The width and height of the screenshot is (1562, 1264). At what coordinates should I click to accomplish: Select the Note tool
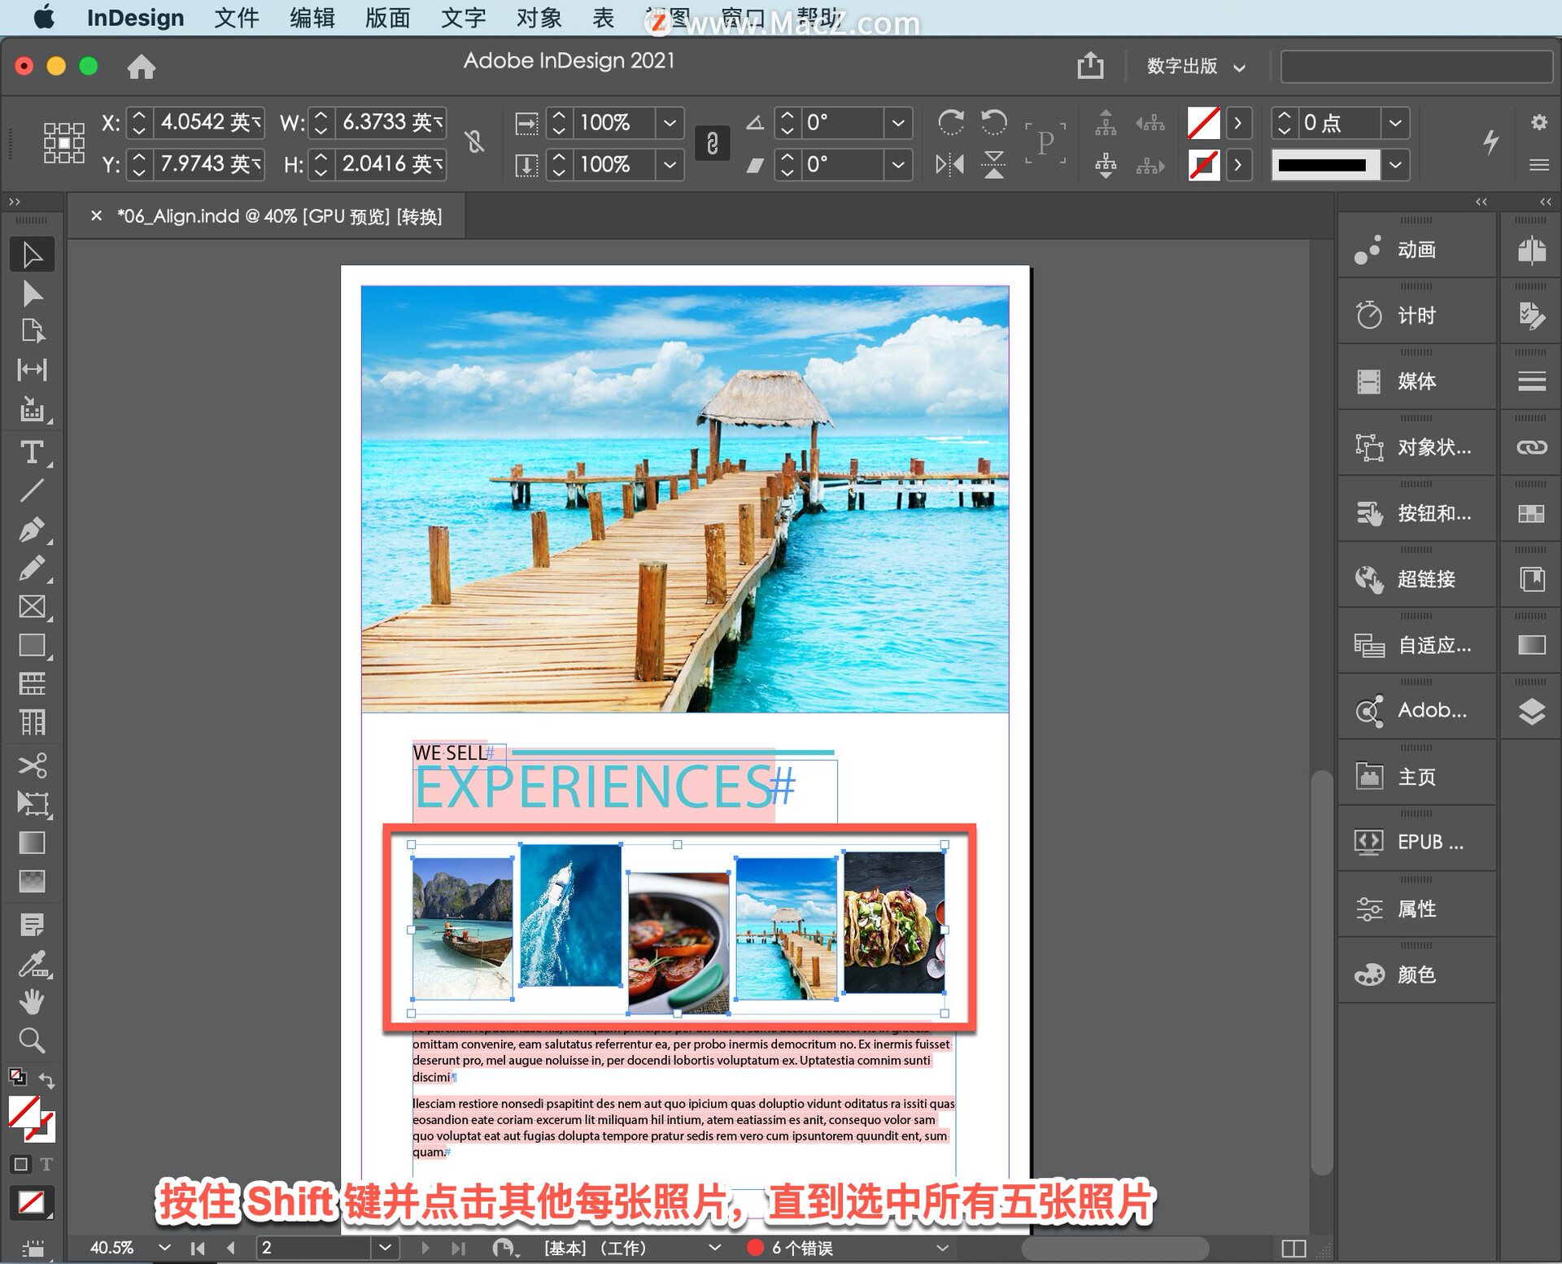pos(32,925)
